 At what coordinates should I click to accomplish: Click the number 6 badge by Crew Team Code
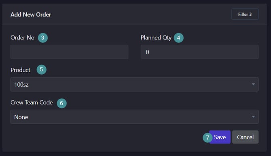[x=62, y=103]
